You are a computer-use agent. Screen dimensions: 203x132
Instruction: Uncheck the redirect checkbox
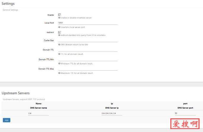[60, 32]
